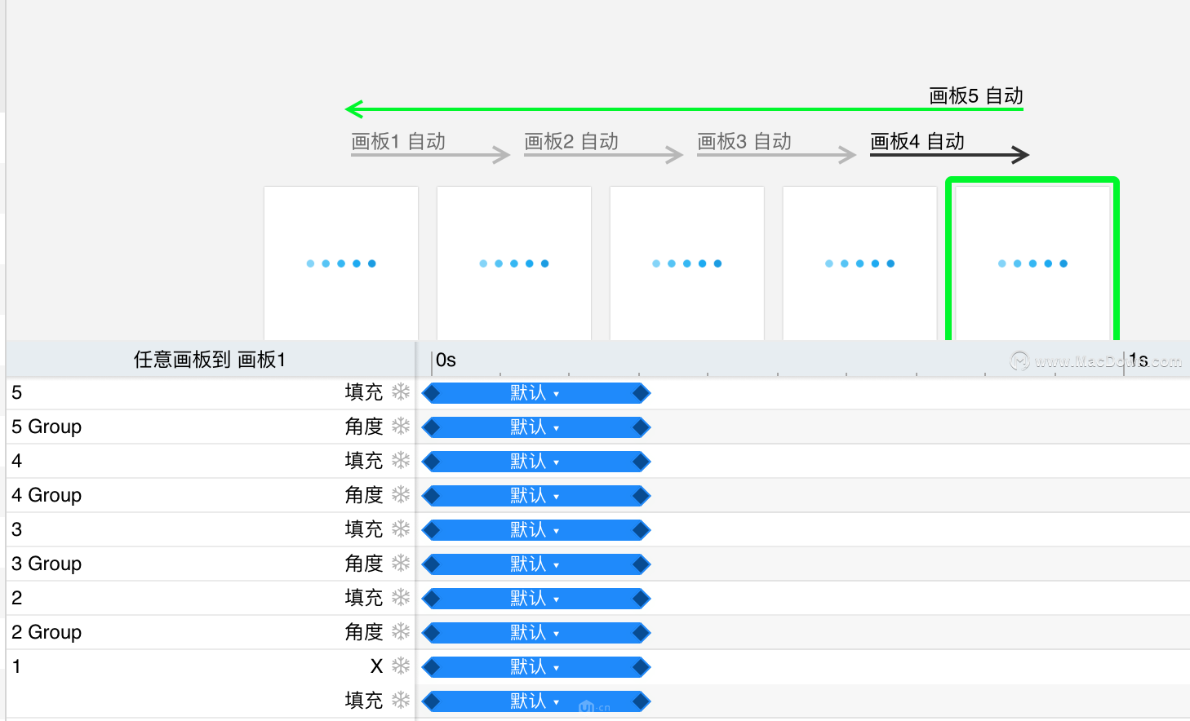Click the snowflake icon for layer 1 X property

point(401,666)
